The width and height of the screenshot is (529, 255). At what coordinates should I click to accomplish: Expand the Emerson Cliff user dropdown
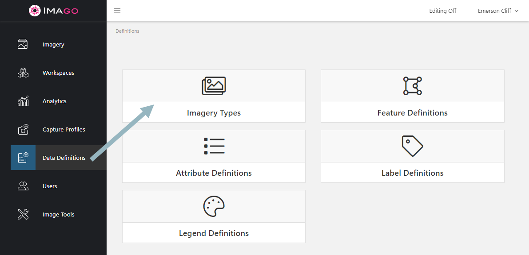tap(498, 11)
